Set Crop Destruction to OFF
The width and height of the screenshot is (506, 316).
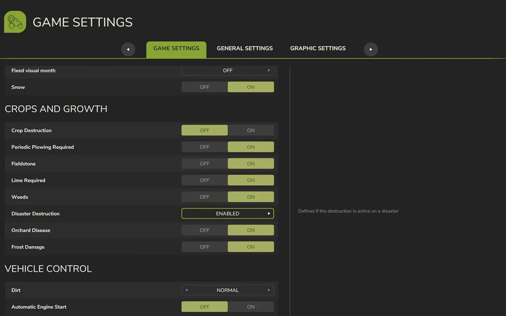click(204, 130)
